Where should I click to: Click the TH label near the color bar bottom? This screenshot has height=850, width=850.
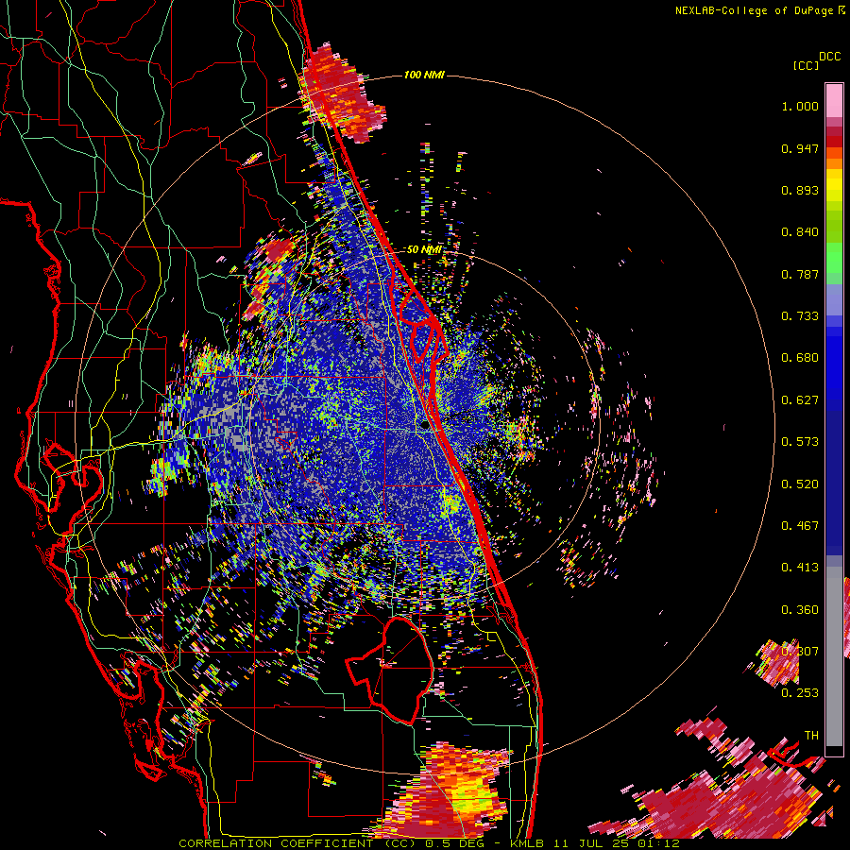tap(811, 736)
